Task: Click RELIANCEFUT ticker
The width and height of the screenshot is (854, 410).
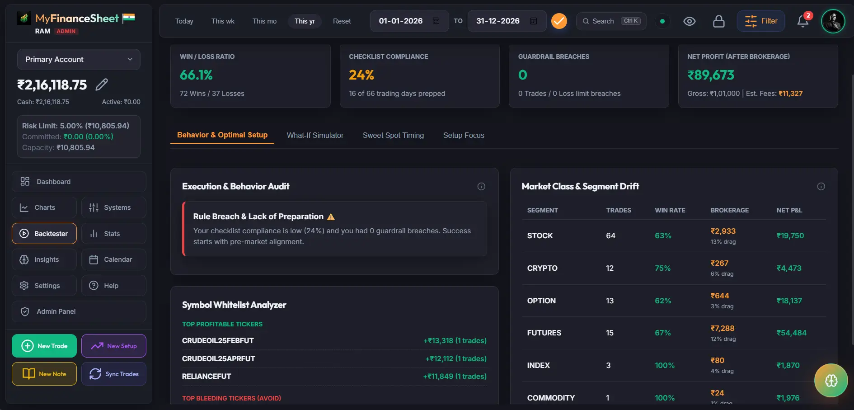Action: [x=206, y=376]
